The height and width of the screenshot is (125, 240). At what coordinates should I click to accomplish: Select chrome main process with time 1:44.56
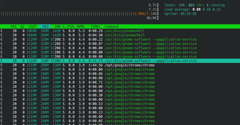(x=129, y=65)
